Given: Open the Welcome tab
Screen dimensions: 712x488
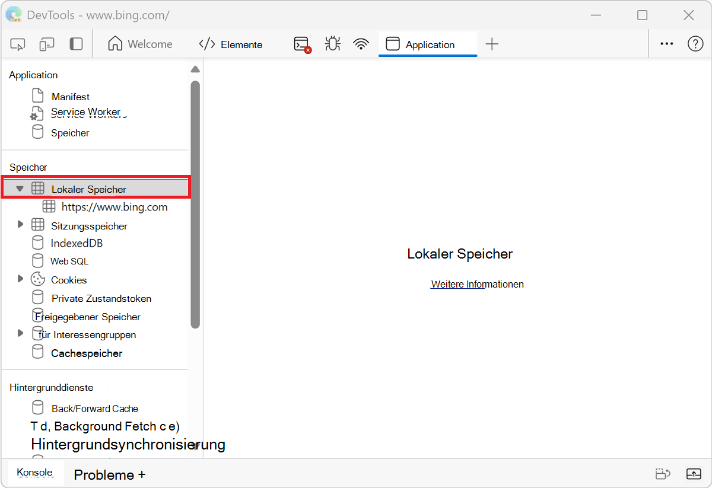Looking at the screenshot, I should [x=140, y=44].
